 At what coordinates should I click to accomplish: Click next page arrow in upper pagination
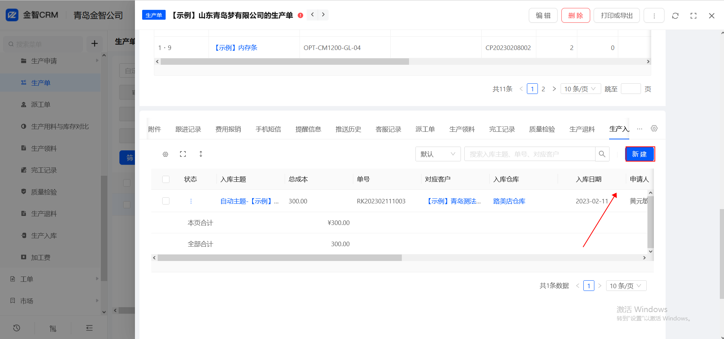554,89
